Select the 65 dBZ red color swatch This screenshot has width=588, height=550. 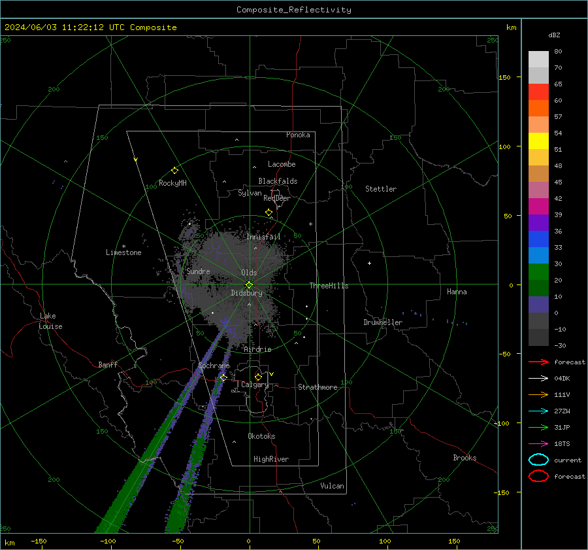point(538,92)
